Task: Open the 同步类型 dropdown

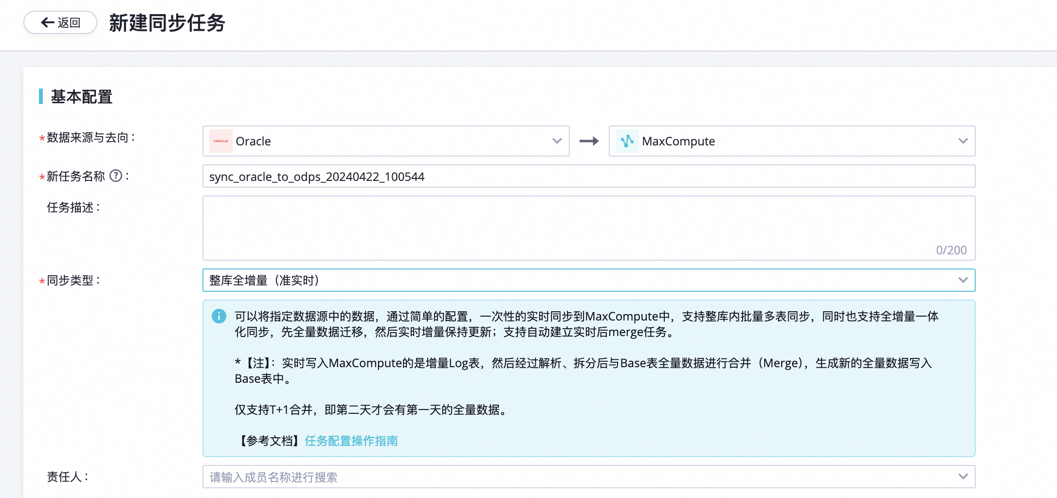Action: pos(589,280)
